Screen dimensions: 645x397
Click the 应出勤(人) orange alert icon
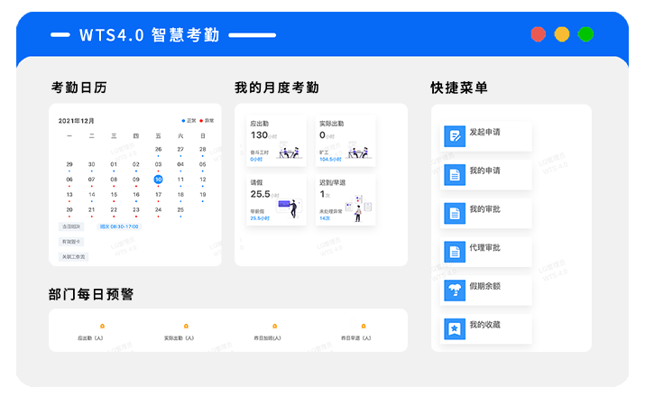tap(102, 326)
